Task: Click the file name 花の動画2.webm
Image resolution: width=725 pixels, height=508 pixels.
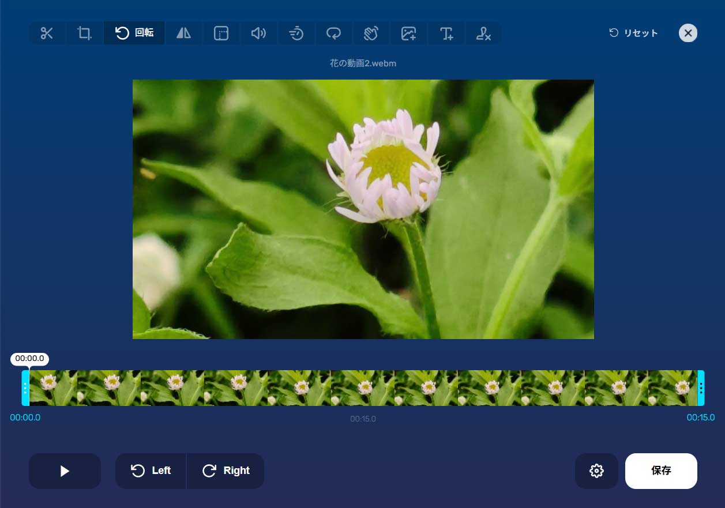Action: click(363, 63)
